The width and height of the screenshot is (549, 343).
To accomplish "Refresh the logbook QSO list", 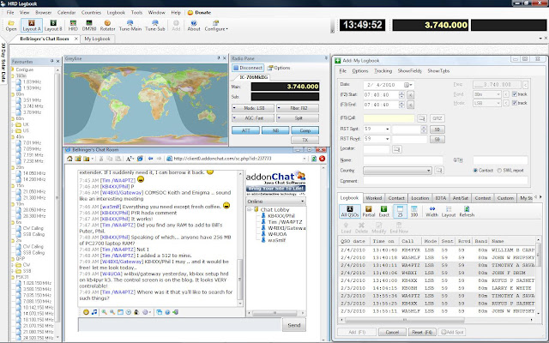I will click(x=467, y=212).
